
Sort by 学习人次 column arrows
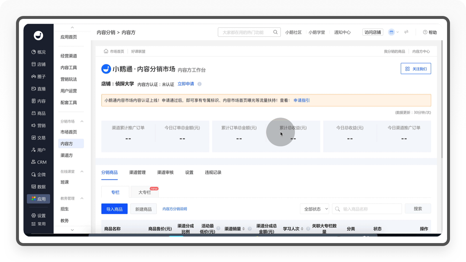(x=302, y=229)
